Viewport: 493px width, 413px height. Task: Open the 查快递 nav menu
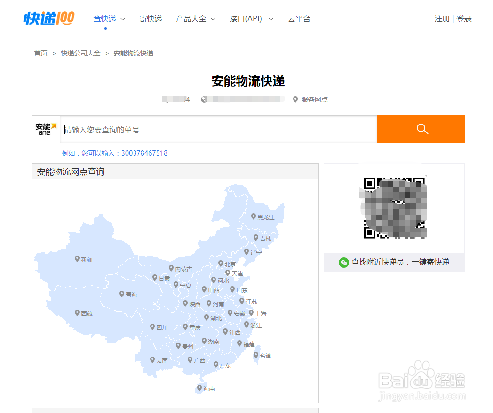point(105,19)
